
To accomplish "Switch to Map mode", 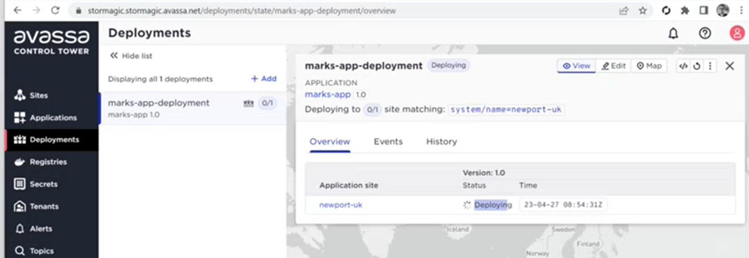I will (x=649, y=66).
